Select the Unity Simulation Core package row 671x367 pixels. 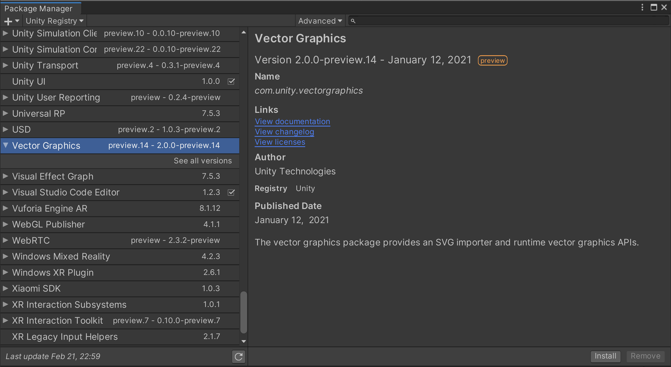tap(120, 49)
